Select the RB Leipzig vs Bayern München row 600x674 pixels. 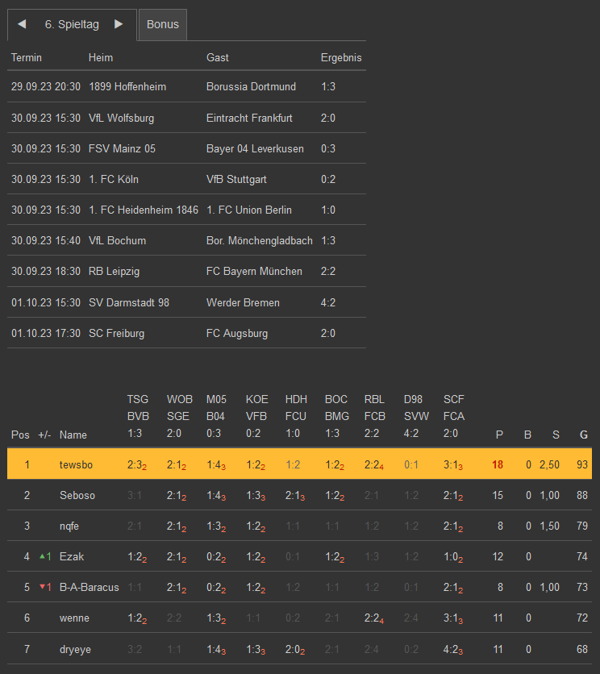tap(186, 271)
